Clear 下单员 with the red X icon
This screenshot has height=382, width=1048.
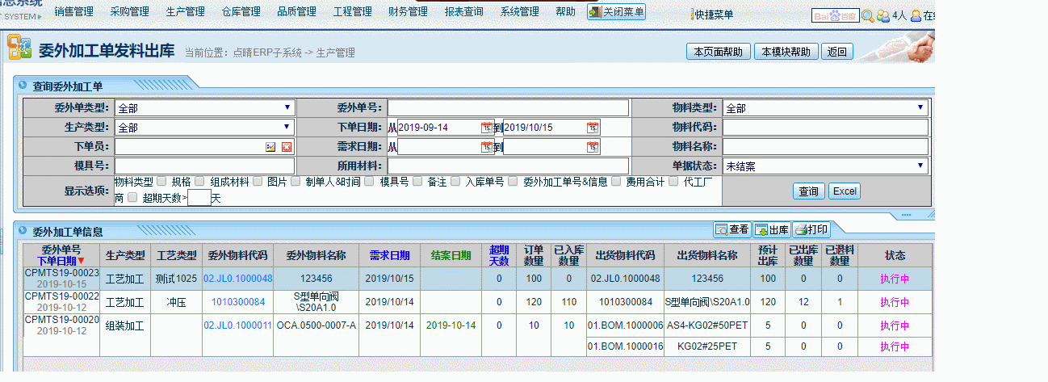coord(286,147)
